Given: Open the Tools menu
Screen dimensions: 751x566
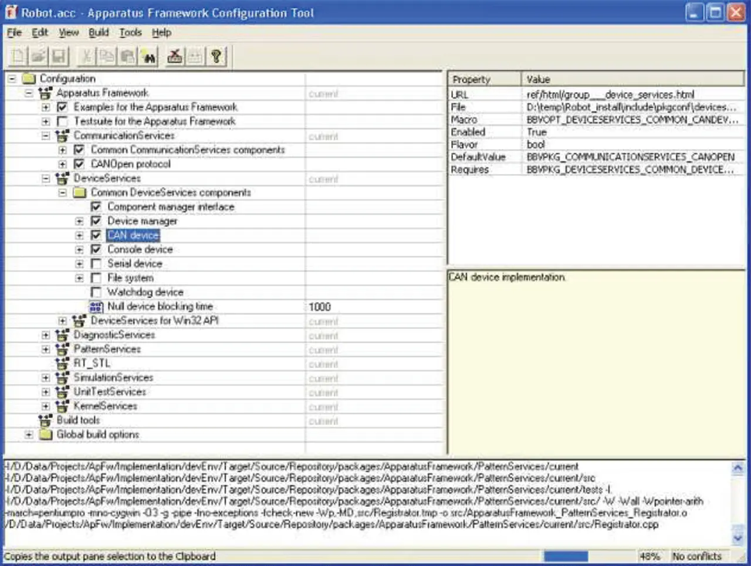Looking at the screenshot, I should (130, 32).
